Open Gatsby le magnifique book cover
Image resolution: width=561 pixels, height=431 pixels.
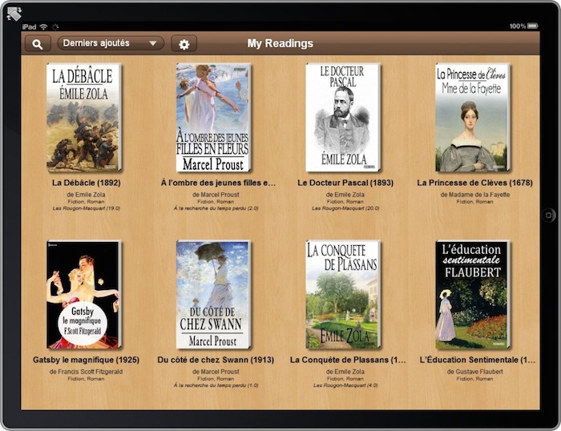[x=84, y=294]
